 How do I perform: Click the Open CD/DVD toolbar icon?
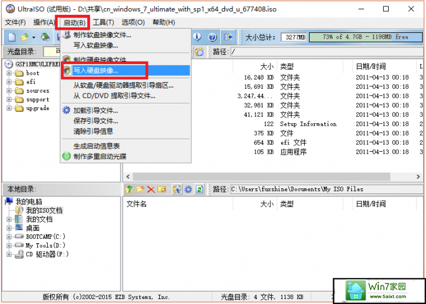click(x=45, y=37)
